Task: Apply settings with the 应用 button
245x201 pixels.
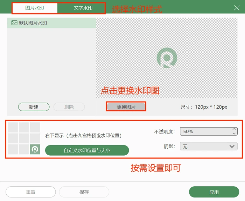Action: coord(214,192)
